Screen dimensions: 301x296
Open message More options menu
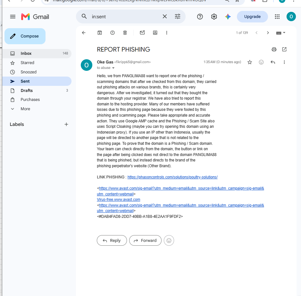coord(284,62)
